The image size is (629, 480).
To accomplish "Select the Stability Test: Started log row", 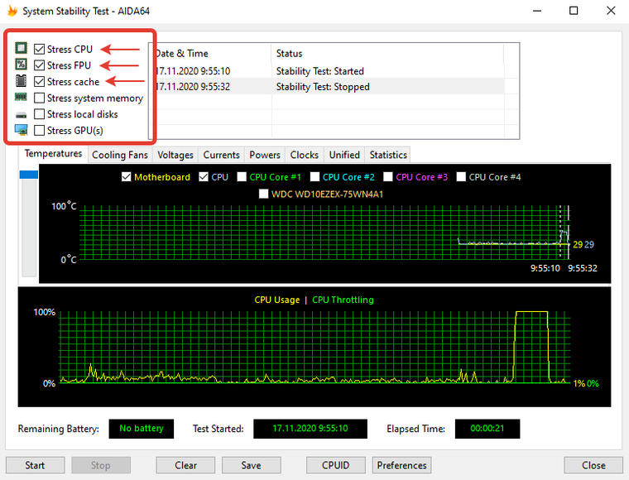I will click(x=328, y=71).
